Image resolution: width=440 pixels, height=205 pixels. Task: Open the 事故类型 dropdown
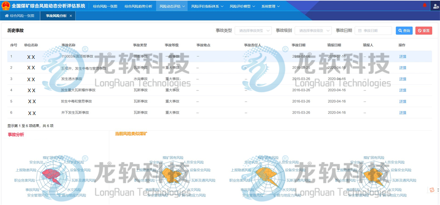pos(253,31)
